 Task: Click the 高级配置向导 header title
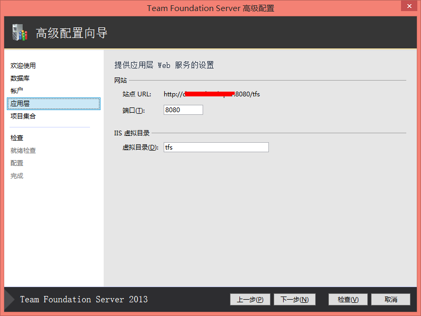click(72, 33)
